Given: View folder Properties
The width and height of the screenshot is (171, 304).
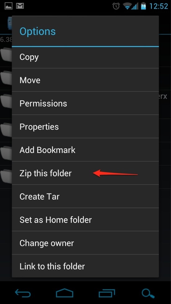Looking at the screenshot, I should (x=85, y=127).
